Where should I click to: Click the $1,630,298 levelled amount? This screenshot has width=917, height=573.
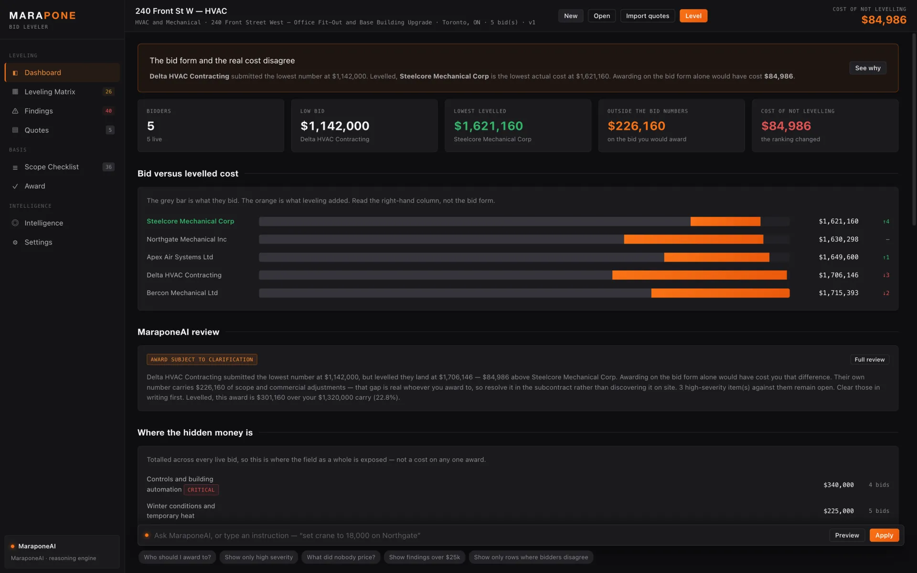(x=839, y=239)
